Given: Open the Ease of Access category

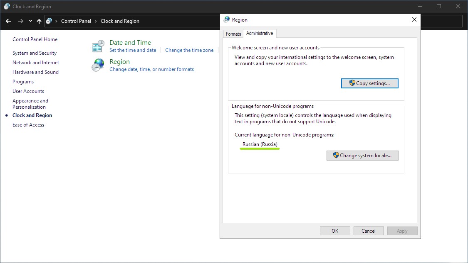Looking at the screenshot, I should (x=28, y=125).
